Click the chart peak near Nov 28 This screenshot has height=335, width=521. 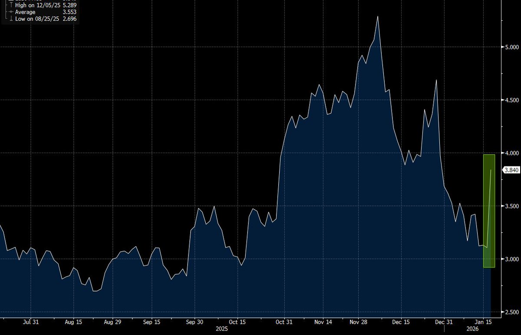tap(378, 16)
